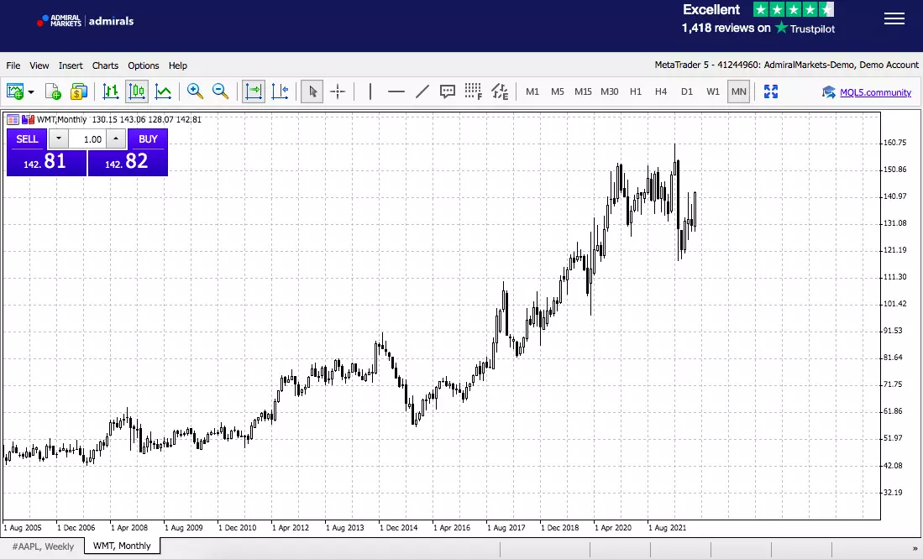The height and width of the screenshot is (559, 923).
Task: Open the Elliott wave objects tool
Action: pos(500,91)
